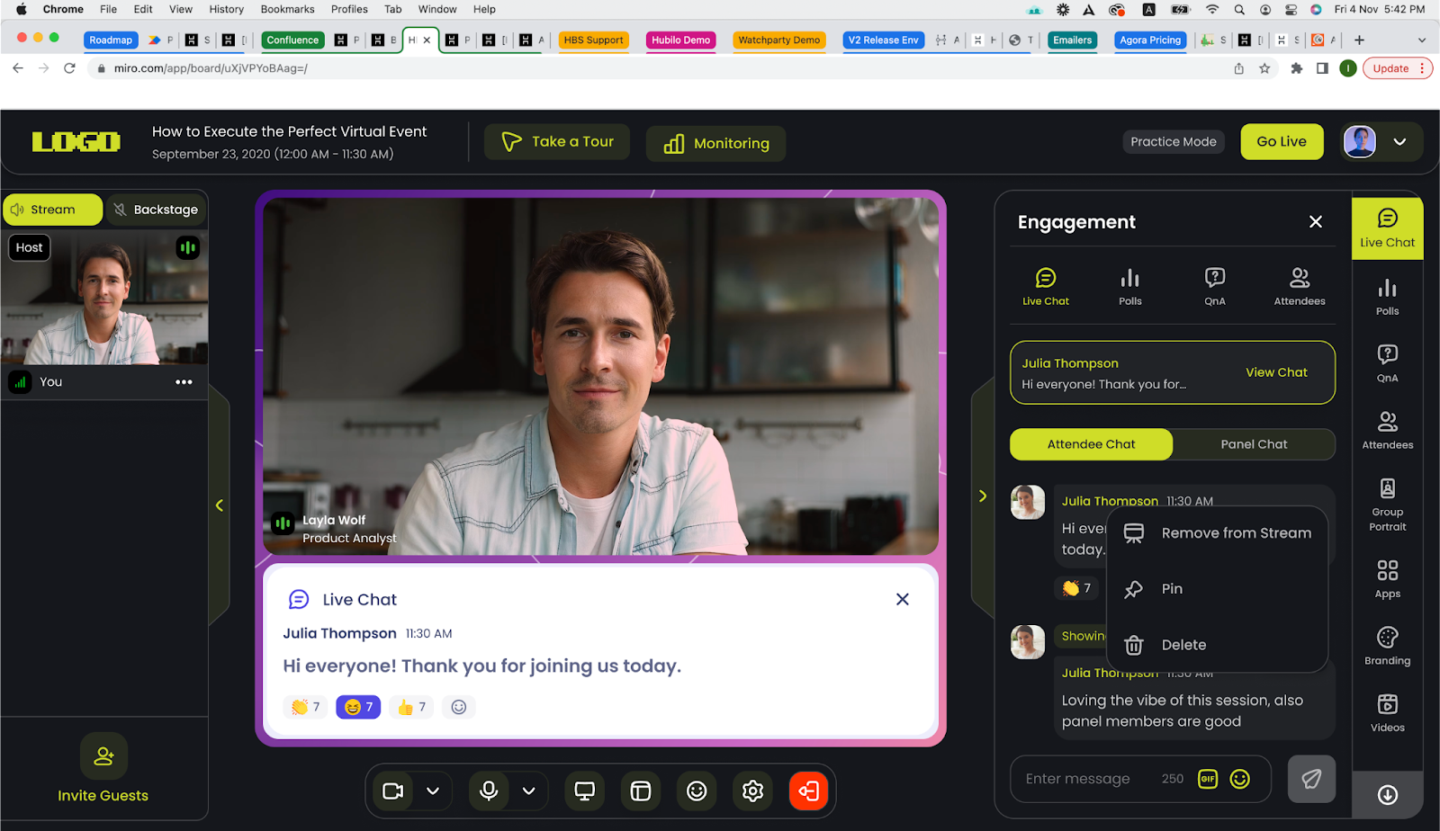
Task: Click the Update button in Chrome
Action: pos(1397,68)
